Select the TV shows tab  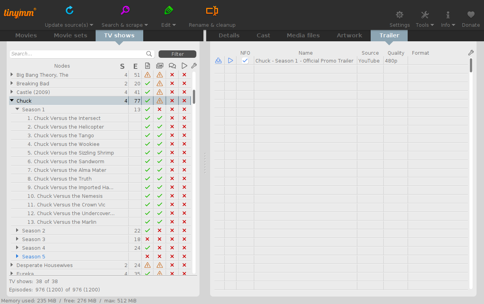[x=119, y=35]
